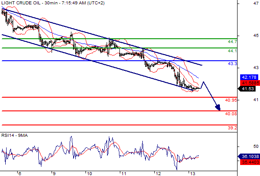Viewport: 260px width, 176px height.
Task: Click the 45 price axis label
Action: 256,36
